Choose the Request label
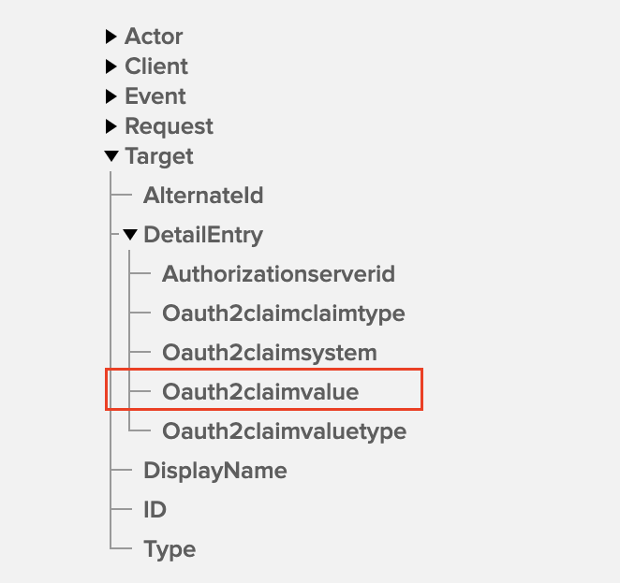 tap(169, 127)
